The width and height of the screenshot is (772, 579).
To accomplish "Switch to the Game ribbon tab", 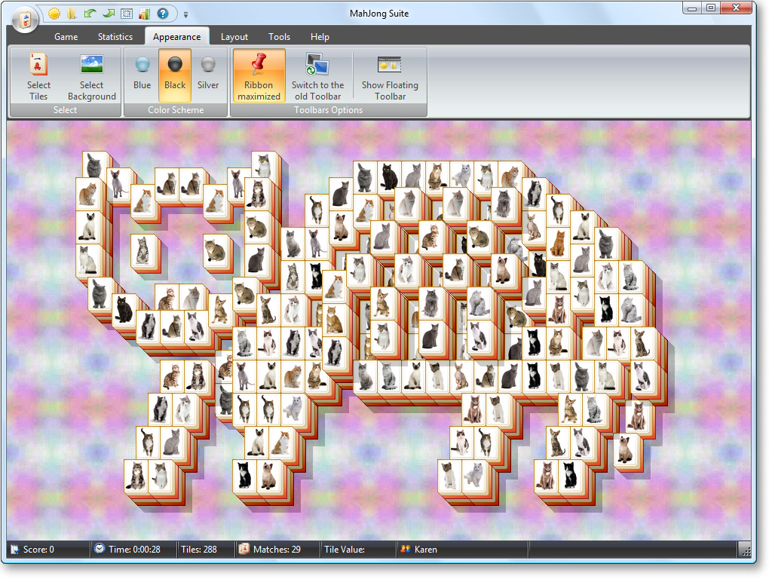I will click(66, 37).
